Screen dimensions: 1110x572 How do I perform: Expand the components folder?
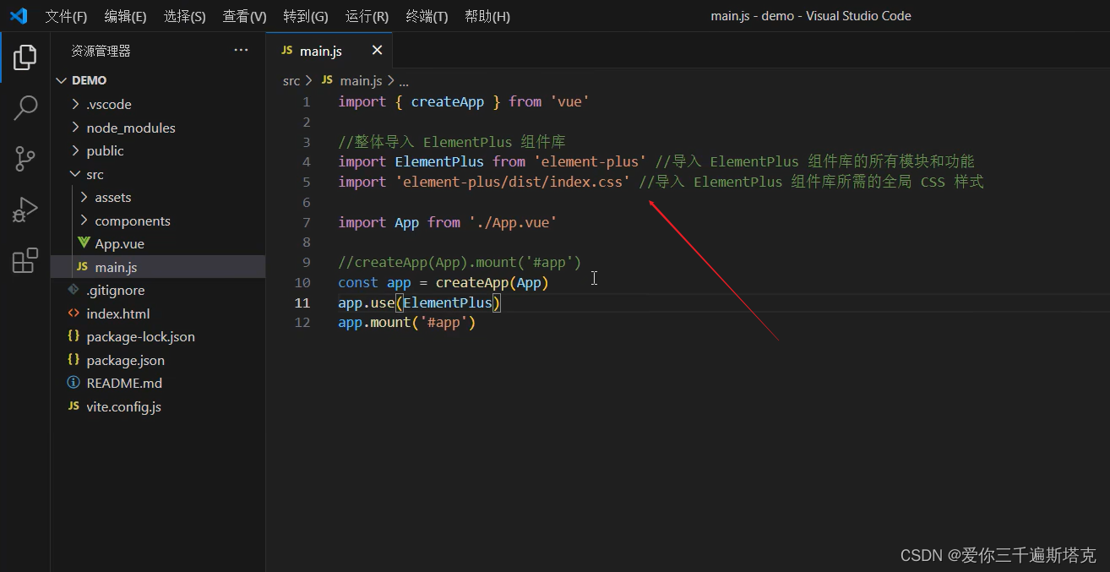point(84,221)
